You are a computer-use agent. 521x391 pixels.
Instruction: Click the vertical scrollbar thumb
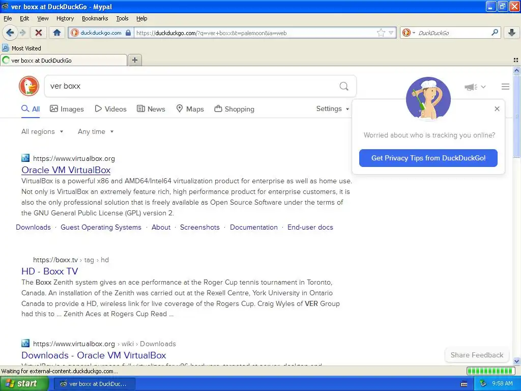516,116
